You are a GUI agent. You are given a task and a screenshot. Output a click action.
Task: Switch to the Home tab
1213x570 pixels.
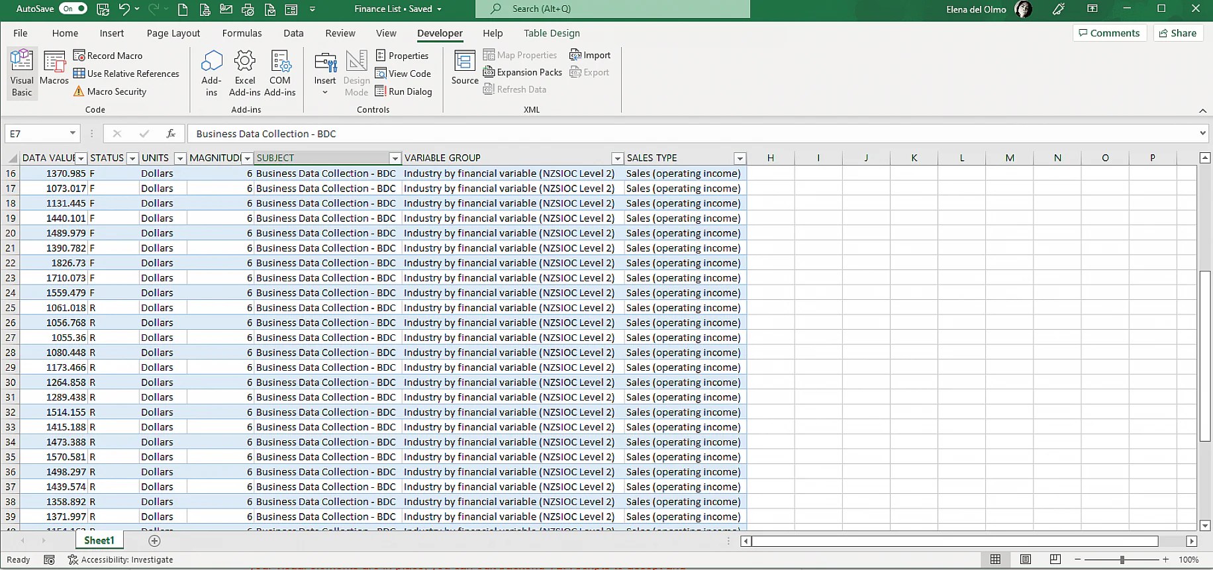(65, 33)
